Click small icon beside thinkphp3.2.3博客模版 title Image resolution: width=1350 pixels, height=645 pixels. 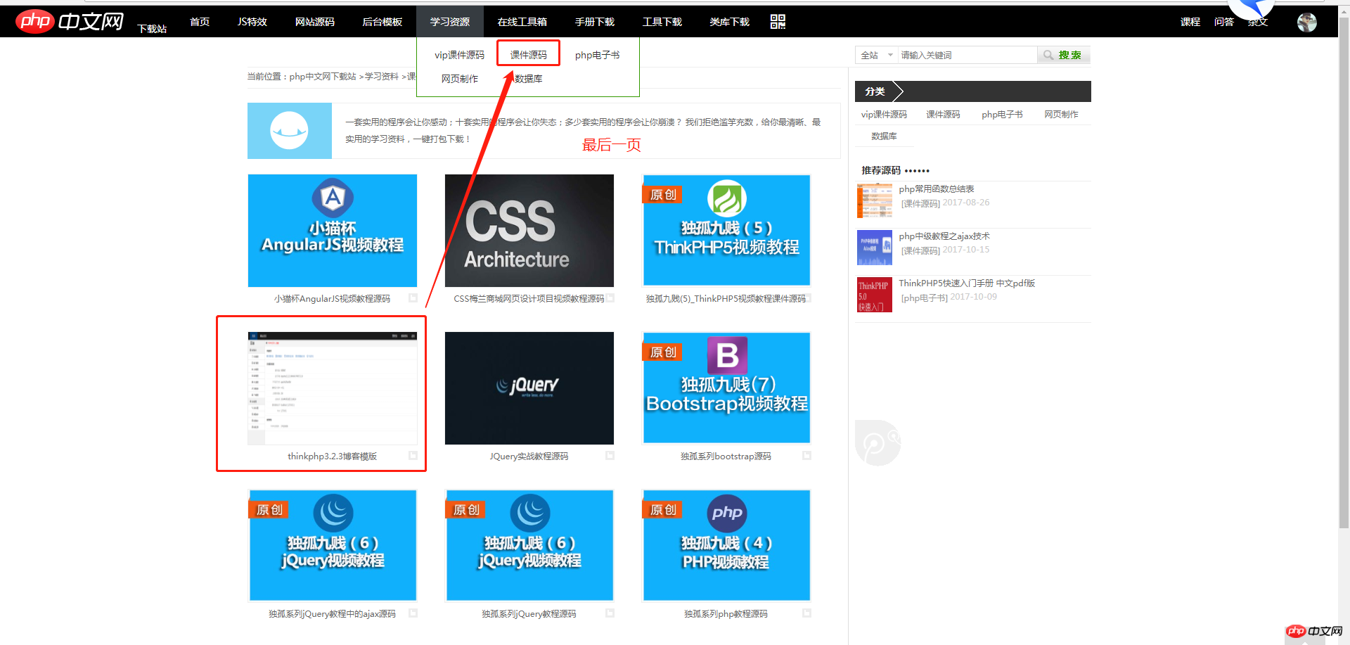click(x=413, y=456)
